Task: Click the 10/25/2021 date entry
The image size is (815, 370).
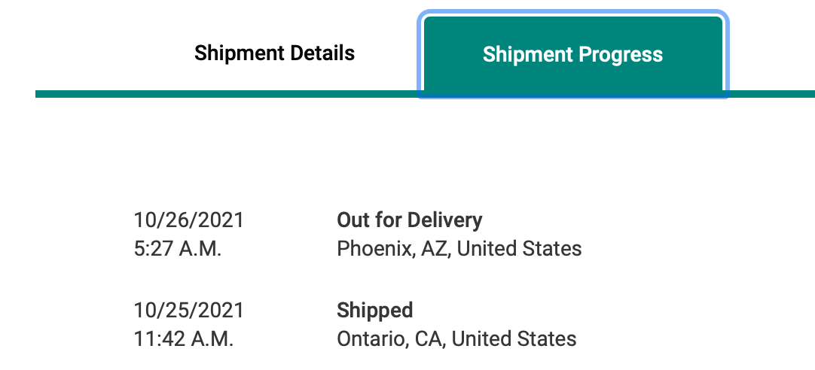Action: (x=188, y=311)
